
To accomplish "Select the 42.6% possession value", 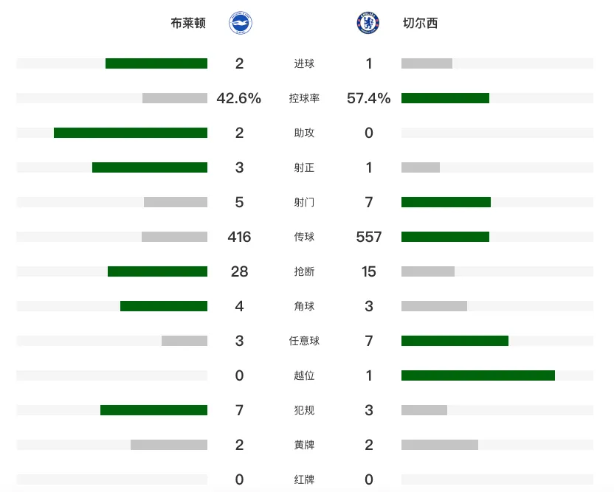I will coord(239,98).
